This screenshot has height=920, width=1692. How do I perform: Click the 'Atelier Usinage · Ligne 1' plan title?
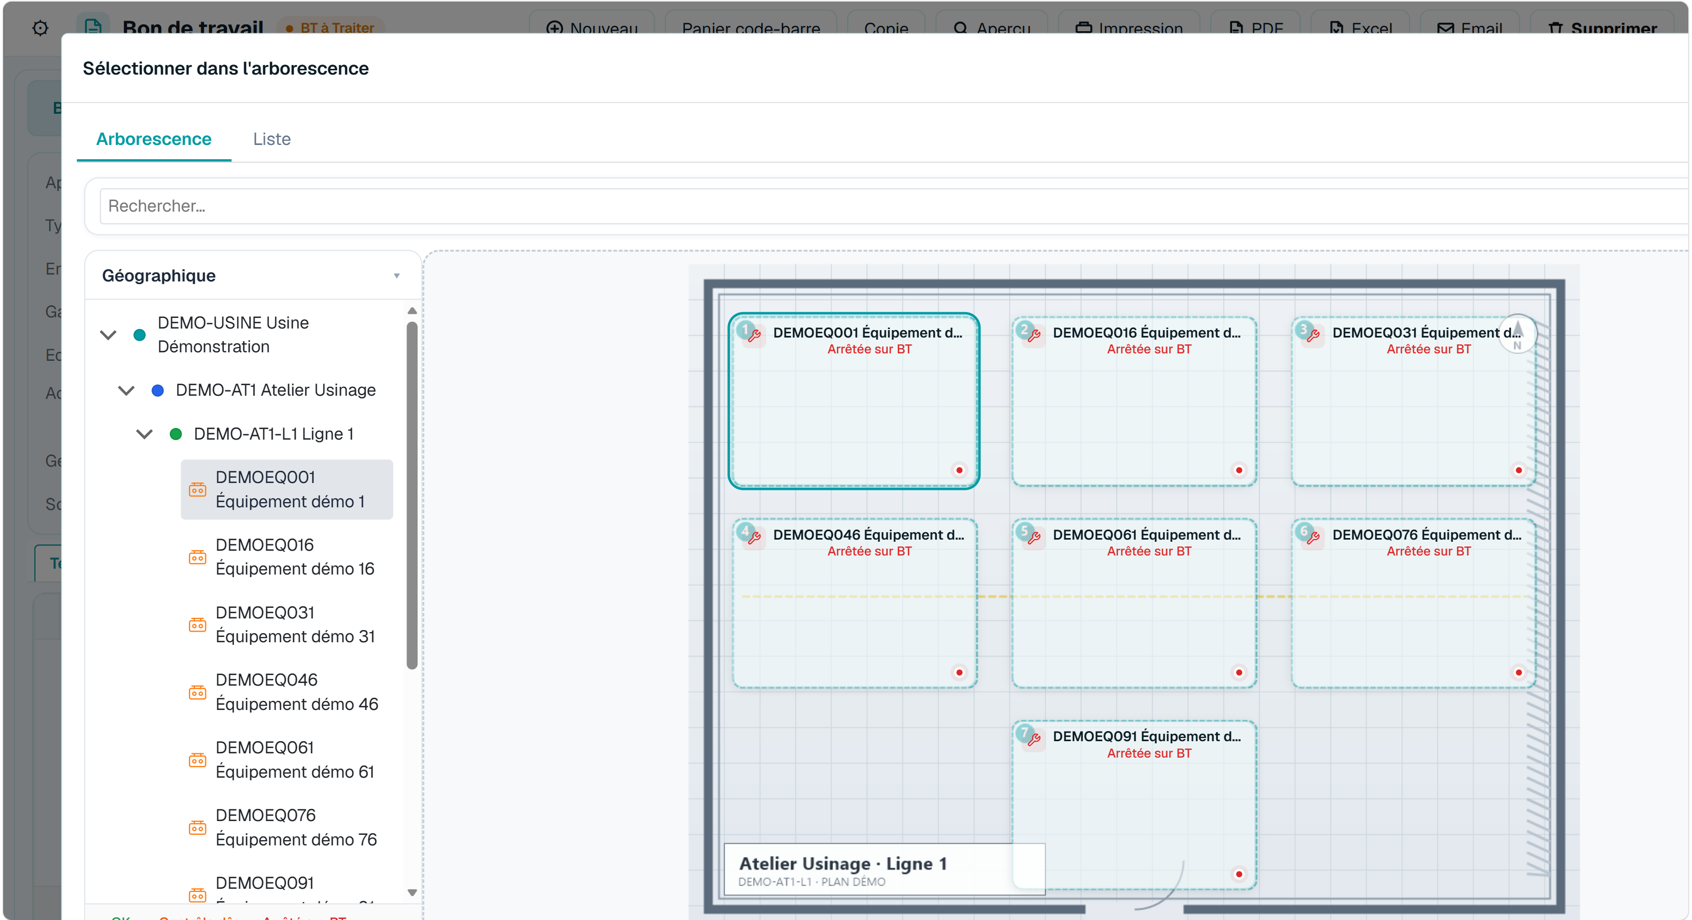tap(844, 863)
